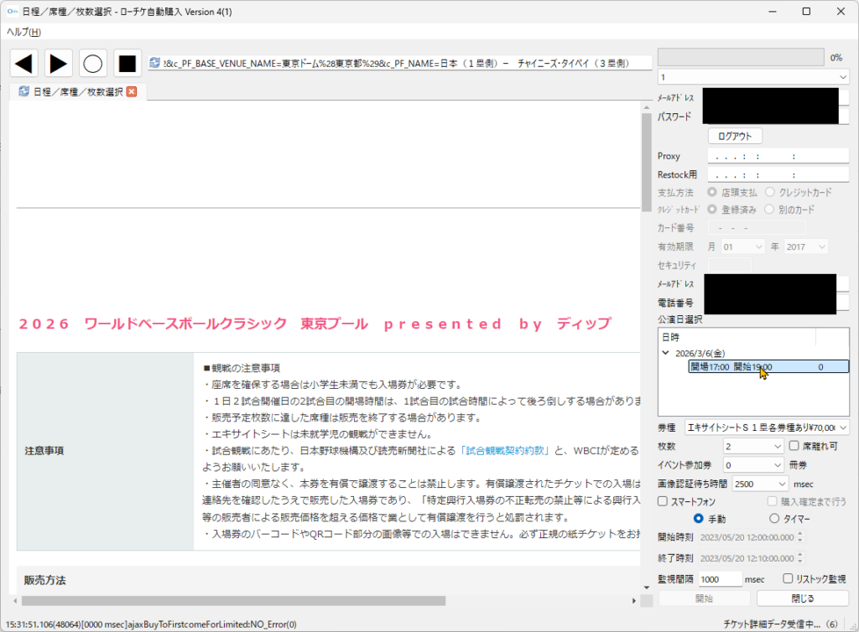Close the 日程/席種/枚数選択 tab with red X
859x632 pixels.
(132, 91)
